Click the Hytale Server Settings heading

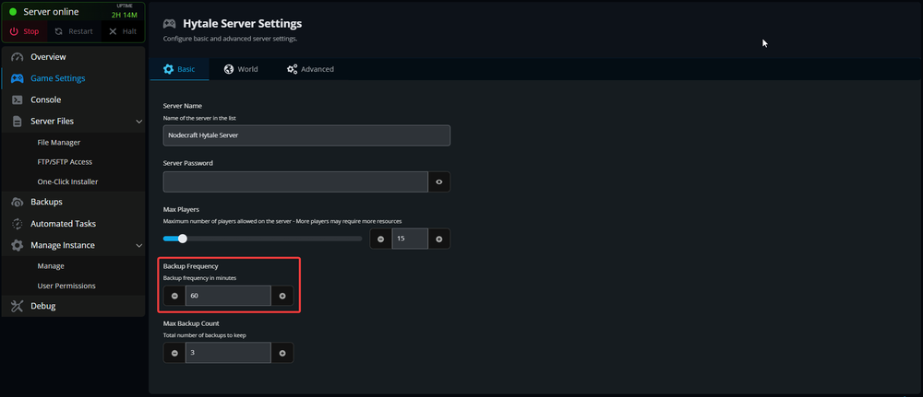tap(242, 24)
